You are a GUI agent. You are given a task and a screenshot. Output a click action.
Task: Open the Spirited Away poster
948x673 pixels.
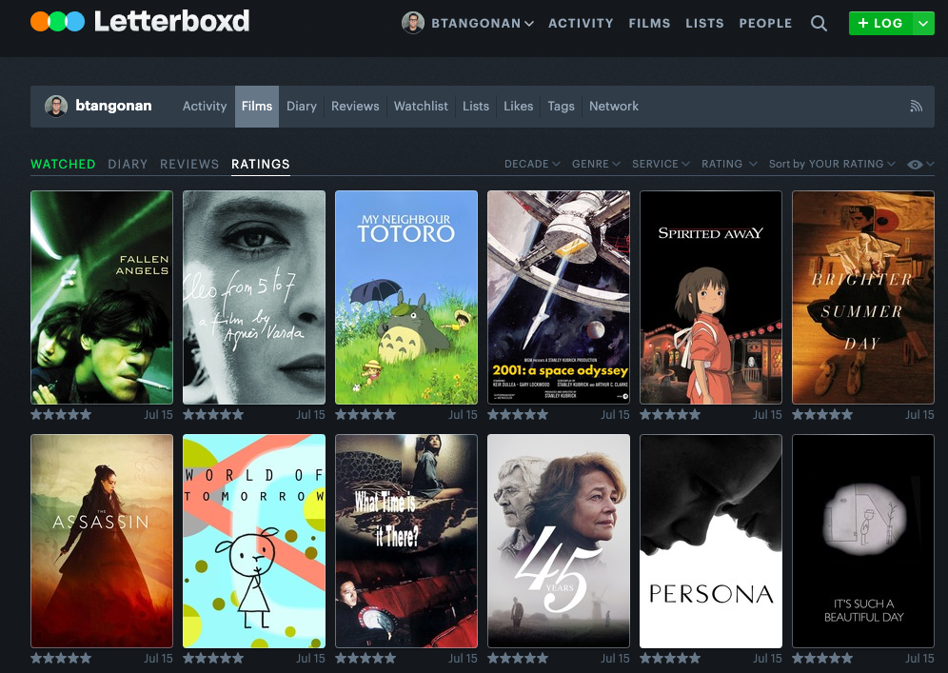711,298
